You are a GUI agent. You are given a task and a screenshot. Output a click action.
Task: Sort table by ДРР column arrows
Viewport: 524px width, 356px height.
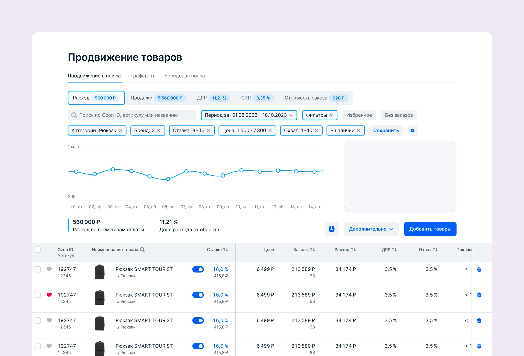(394, 249)
